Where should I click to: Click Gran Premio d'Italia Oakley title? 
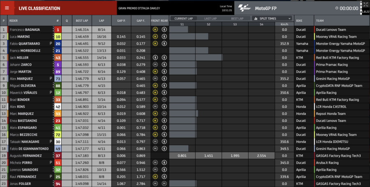[139, 8]
